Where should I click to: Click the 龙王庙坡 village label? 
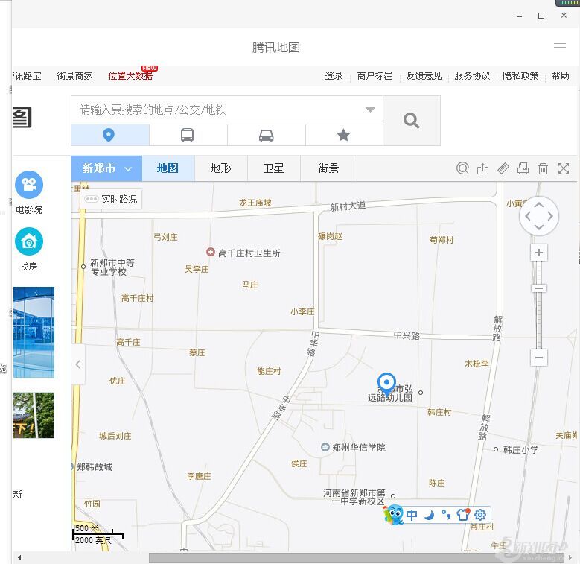coord(255,203)
